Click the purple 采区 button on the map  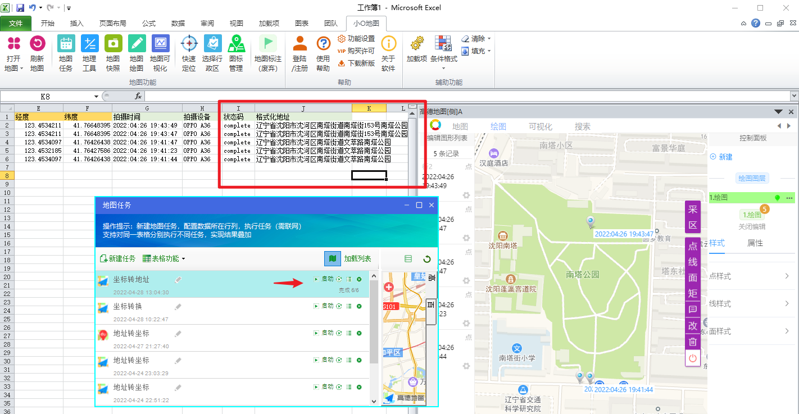pos(693,217)
